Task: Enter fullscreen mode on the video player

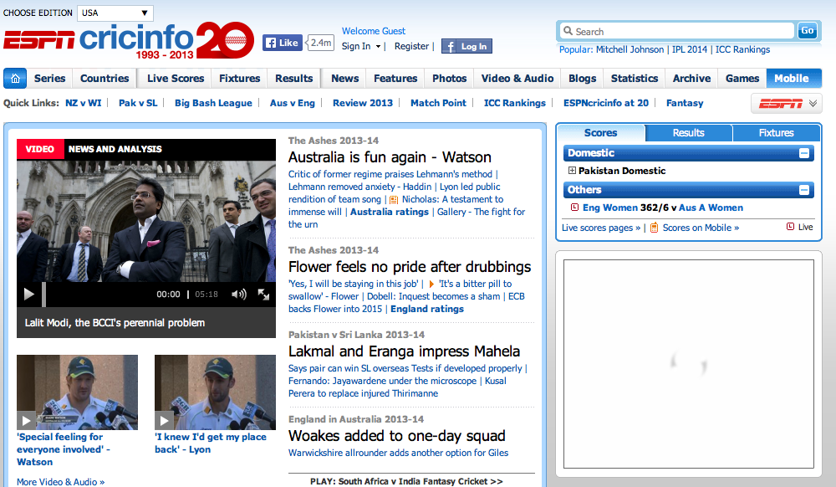Action: [263, 294]
